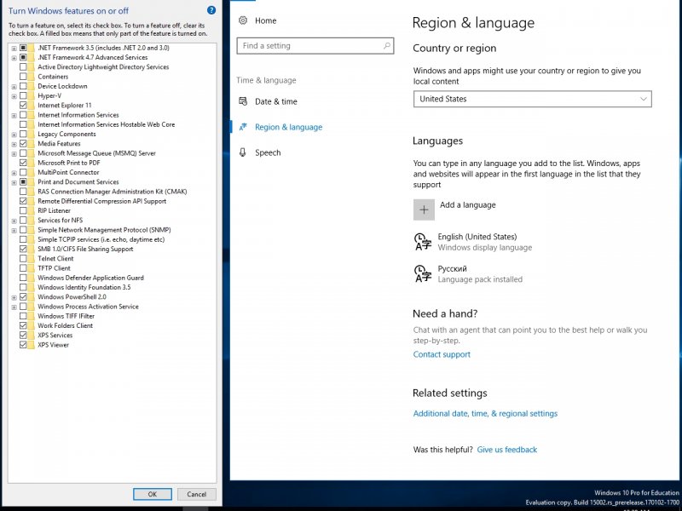Click the help question mark icon
The image size is (682, 511).
click(211, 10)
